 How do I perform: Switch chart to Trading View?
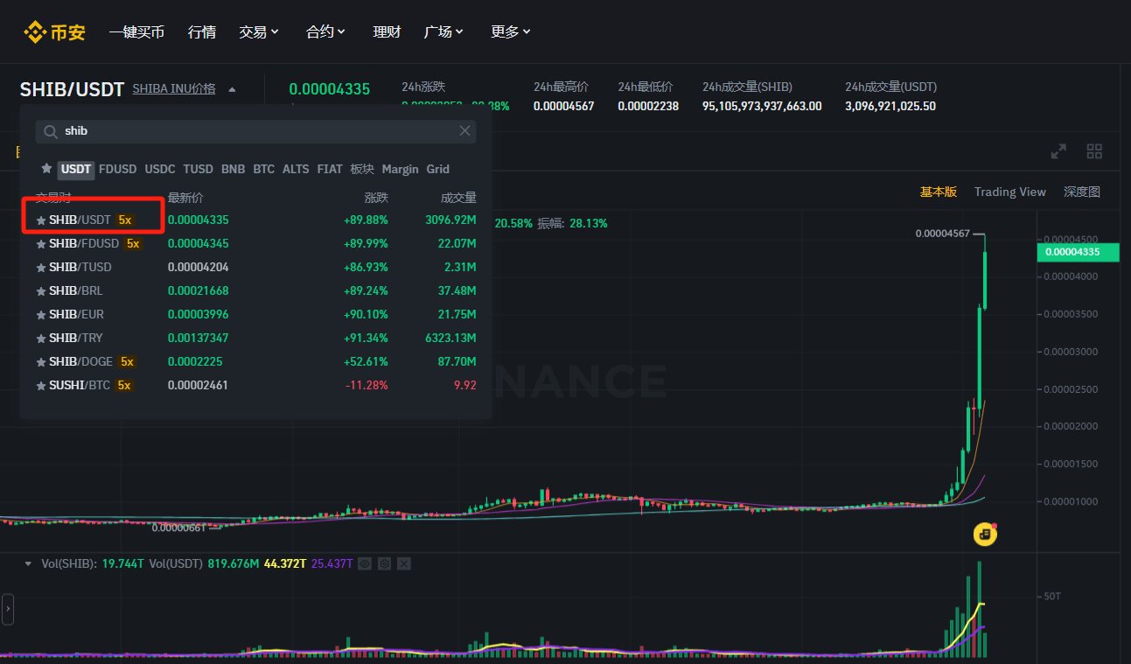tap(1010, 192)
